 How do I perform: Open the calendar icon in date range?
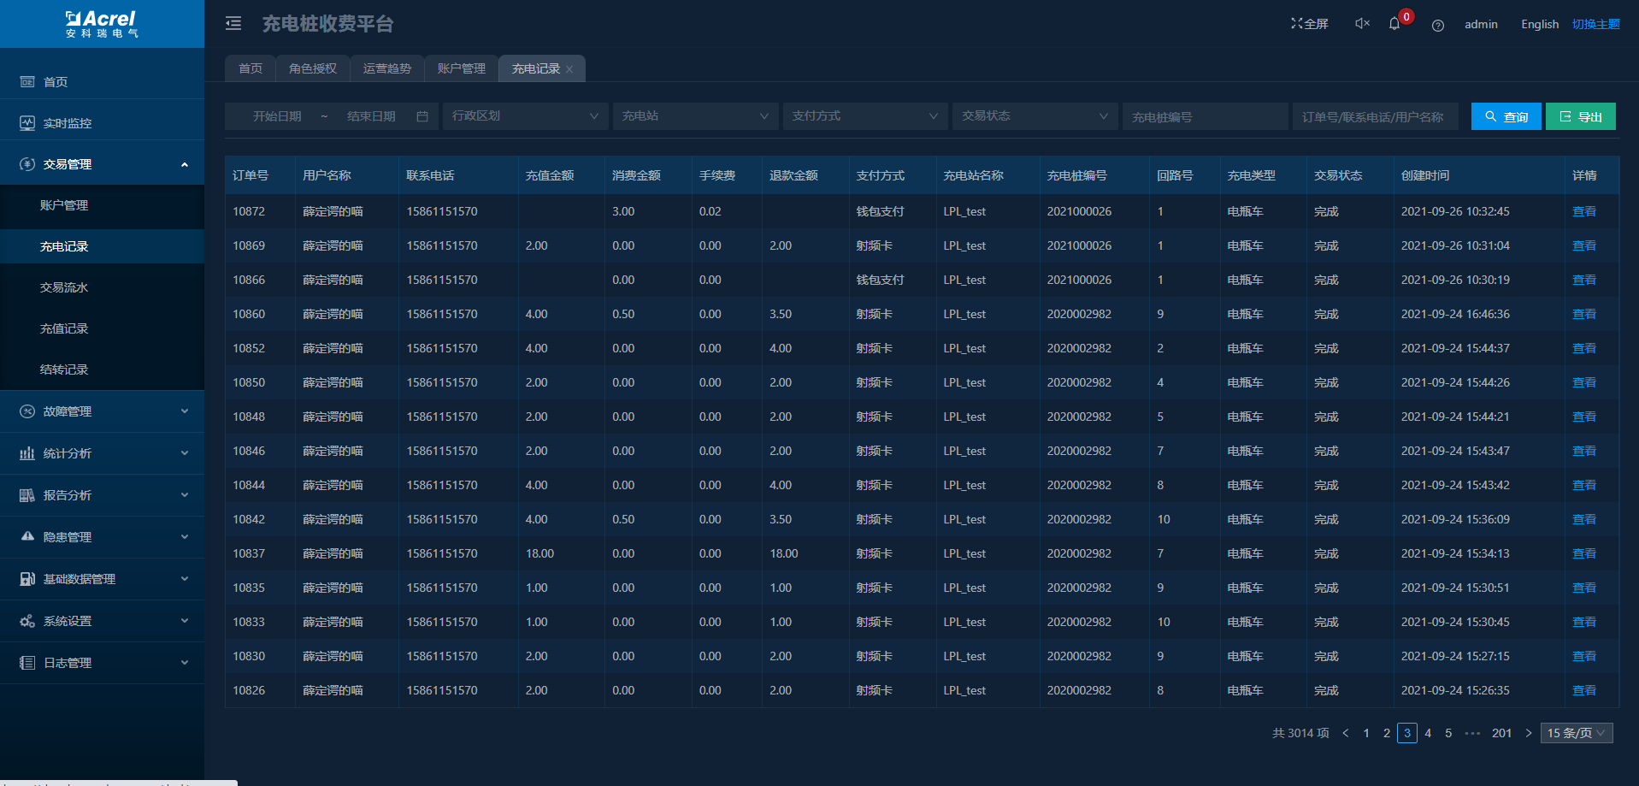pos(422,116)
